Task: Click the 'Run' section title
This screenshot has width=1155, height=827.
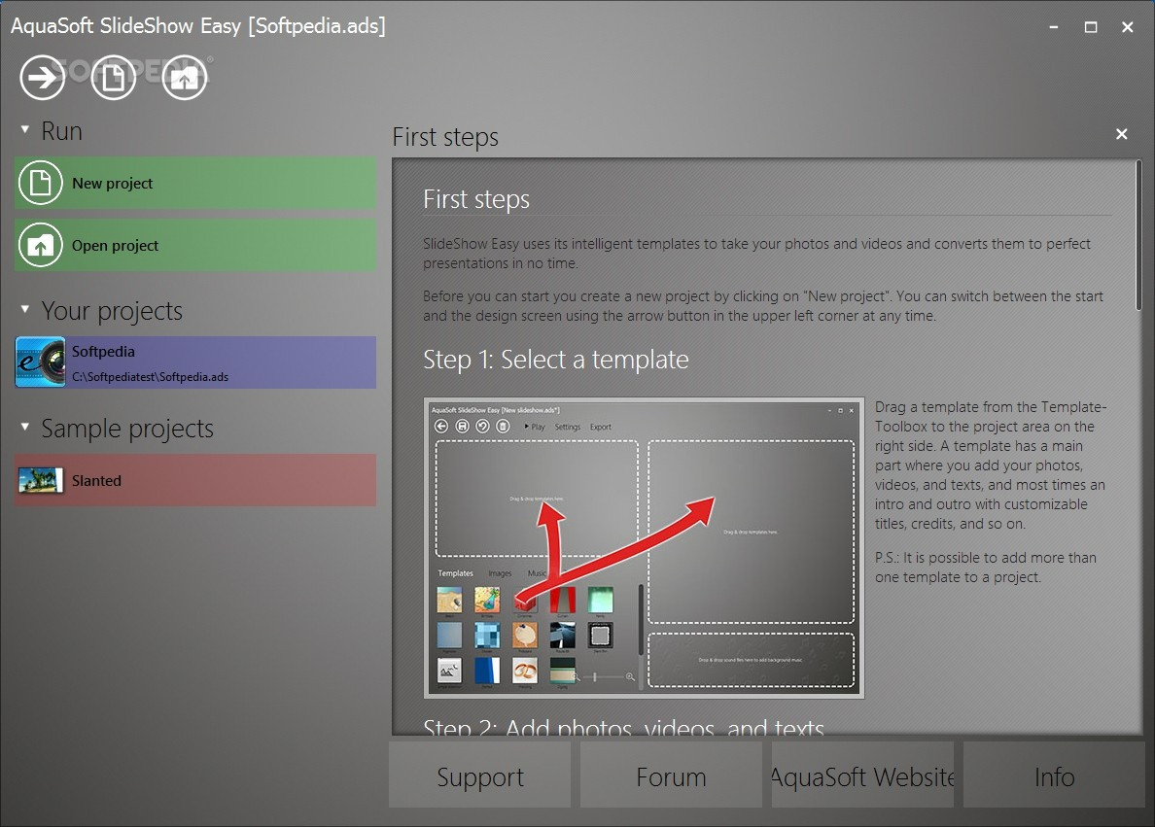Action: [x=62, y=131]
